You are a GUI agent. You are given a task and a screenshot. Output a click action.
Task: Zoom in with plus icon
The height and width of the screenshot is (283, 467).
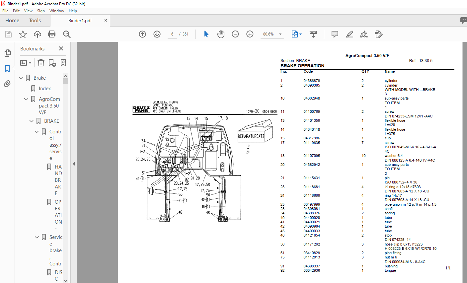coord(250,34)
